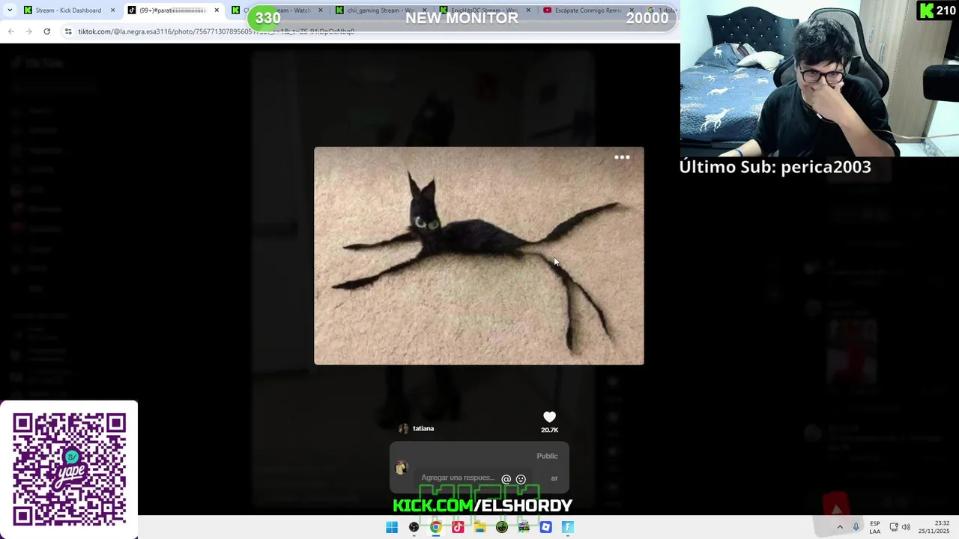Screen dimensions: 959x539
Task: Open the TikTok app in the taskbar
Action: [458, 527]
